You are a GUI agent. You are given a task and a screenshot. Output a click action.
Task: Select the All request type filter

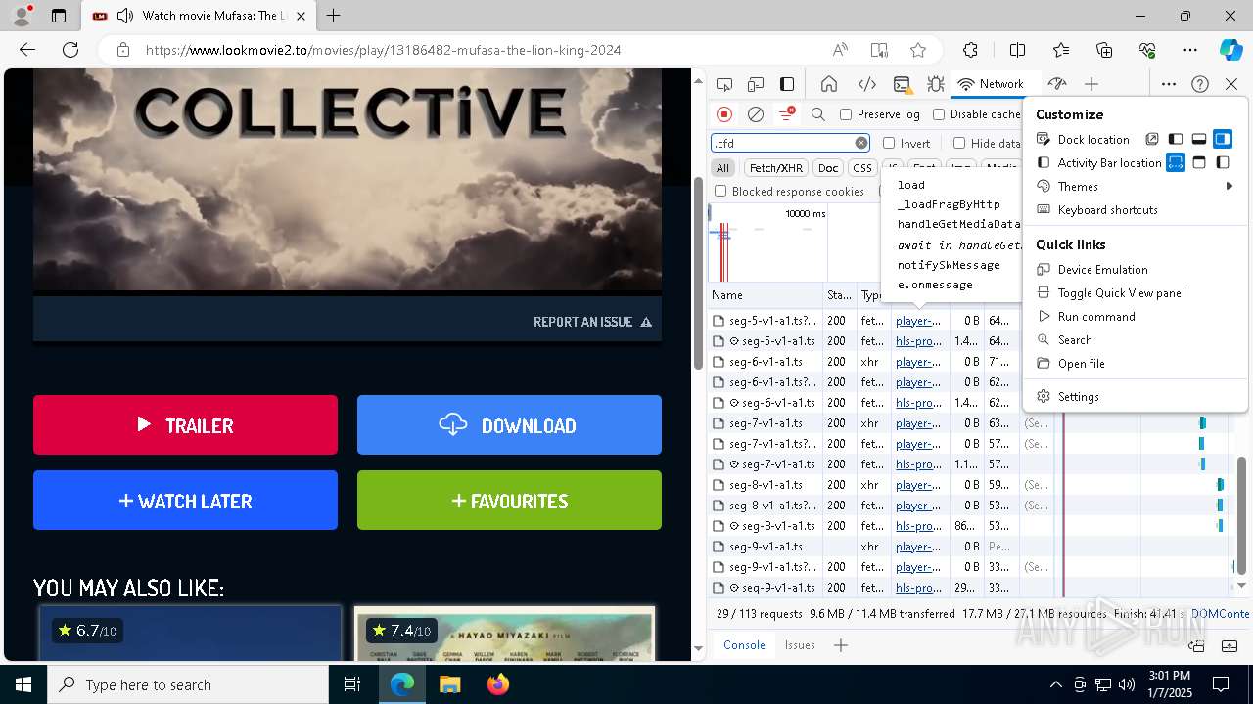722,168
